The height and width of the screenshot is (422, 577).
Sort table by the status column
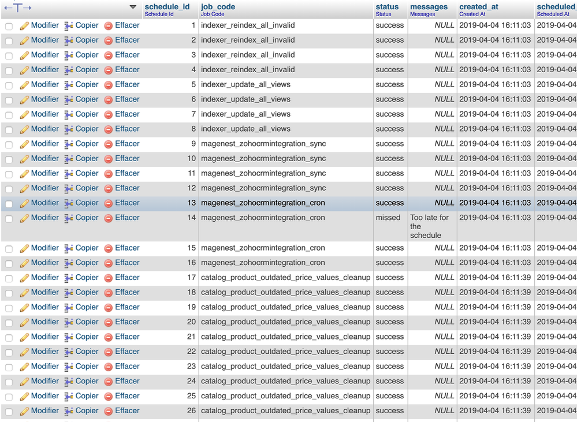pos(387,7)
